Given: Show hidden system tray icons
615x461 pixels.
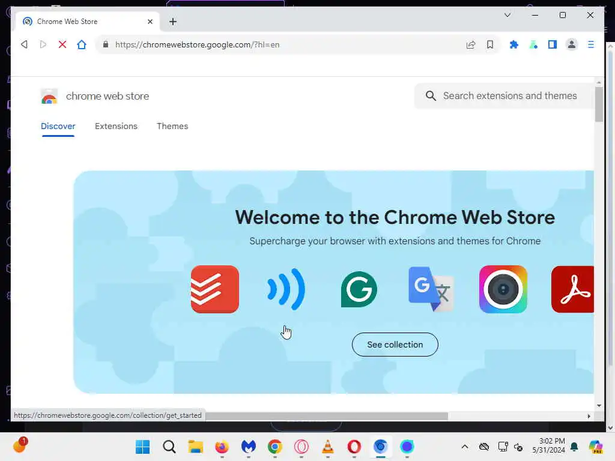Looking at the screenshot, I should tap(465, 447).
